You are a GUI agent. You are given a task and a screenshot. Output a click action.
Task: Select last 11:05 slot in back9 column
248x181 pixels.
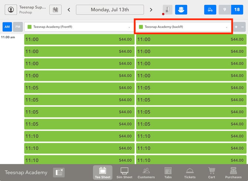pos(191,124)
